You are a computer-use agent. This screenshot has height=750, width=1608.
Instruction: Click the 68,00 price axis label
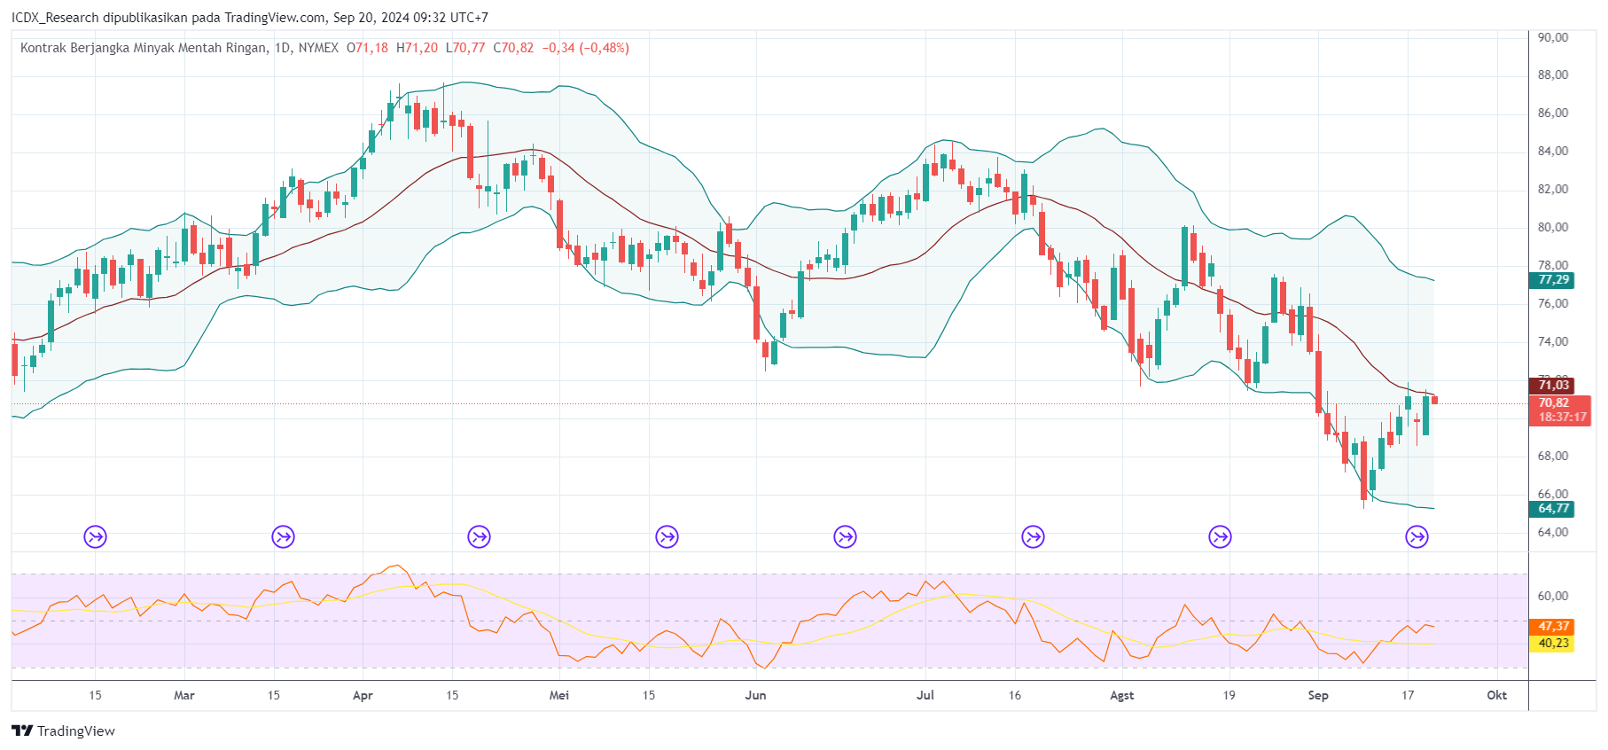(x=1553, y=456)
